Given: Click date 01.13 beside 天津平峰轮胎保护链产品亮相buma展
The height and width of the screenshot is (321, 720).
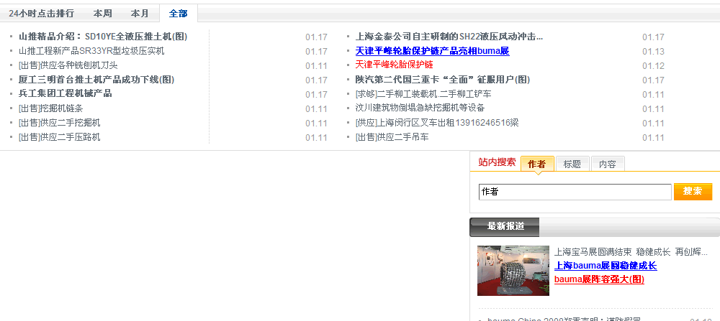Looking at the screenshot, I should pos(654,51).
